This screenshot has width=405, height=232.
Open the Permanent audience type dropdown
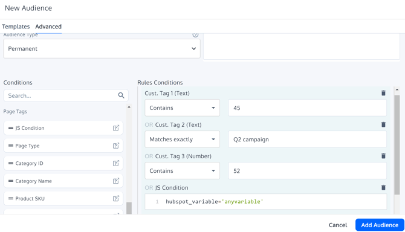(102, 48)
